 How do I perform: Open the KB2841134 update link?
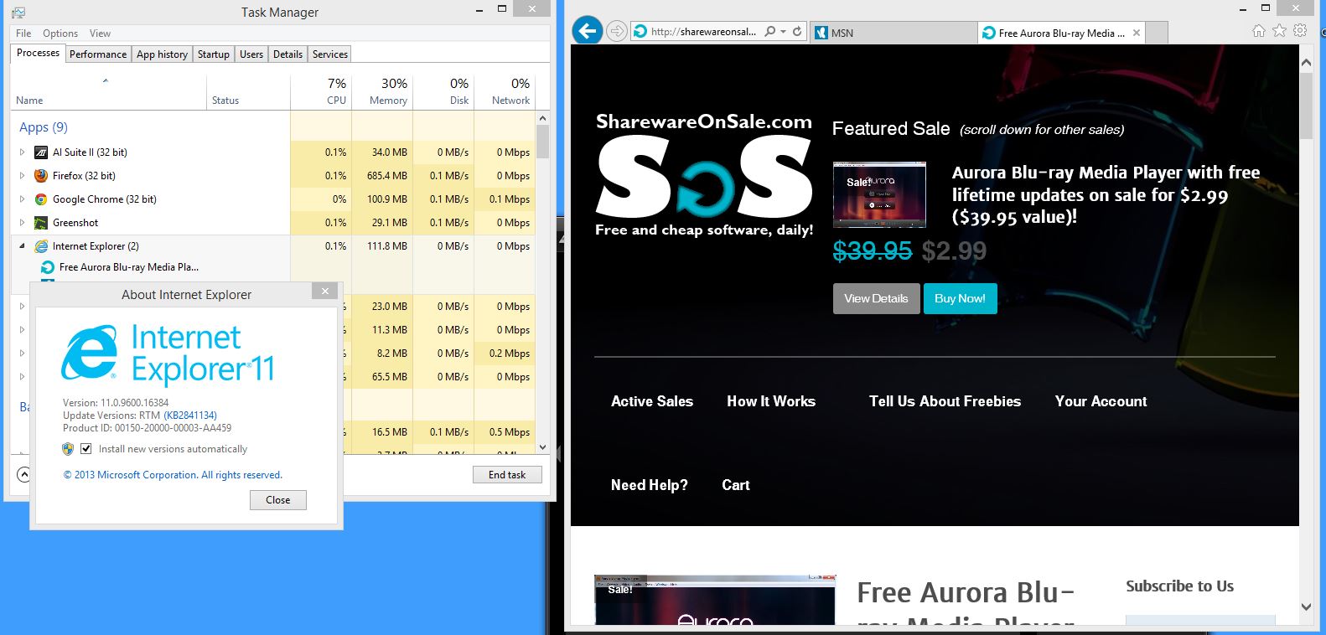[190, 416]
